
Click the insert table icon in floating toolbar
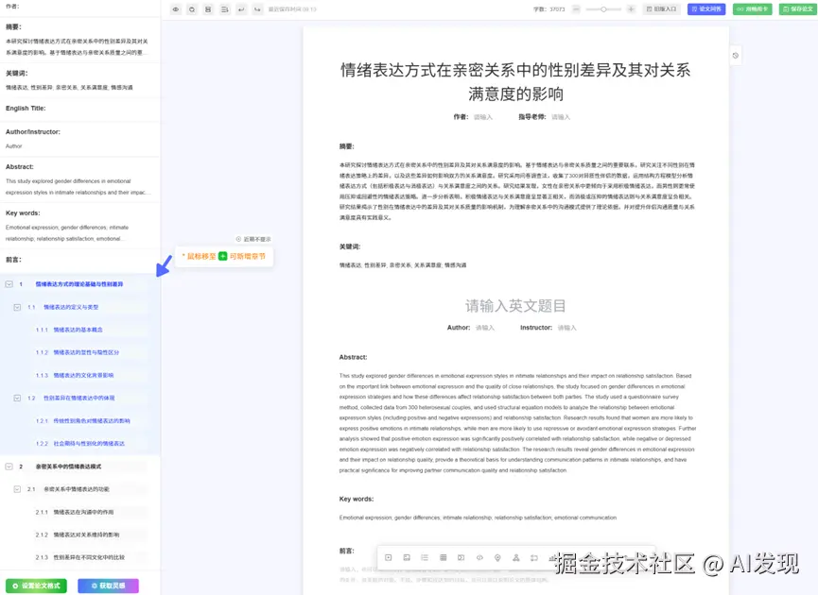click(443, 557)
